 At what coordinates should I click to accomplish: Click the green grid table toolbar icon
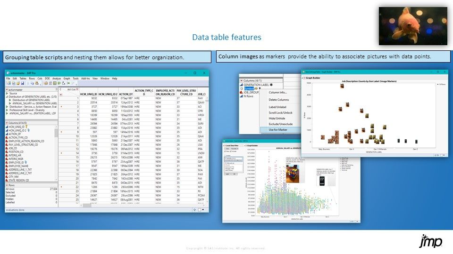[x=55, y=83]
